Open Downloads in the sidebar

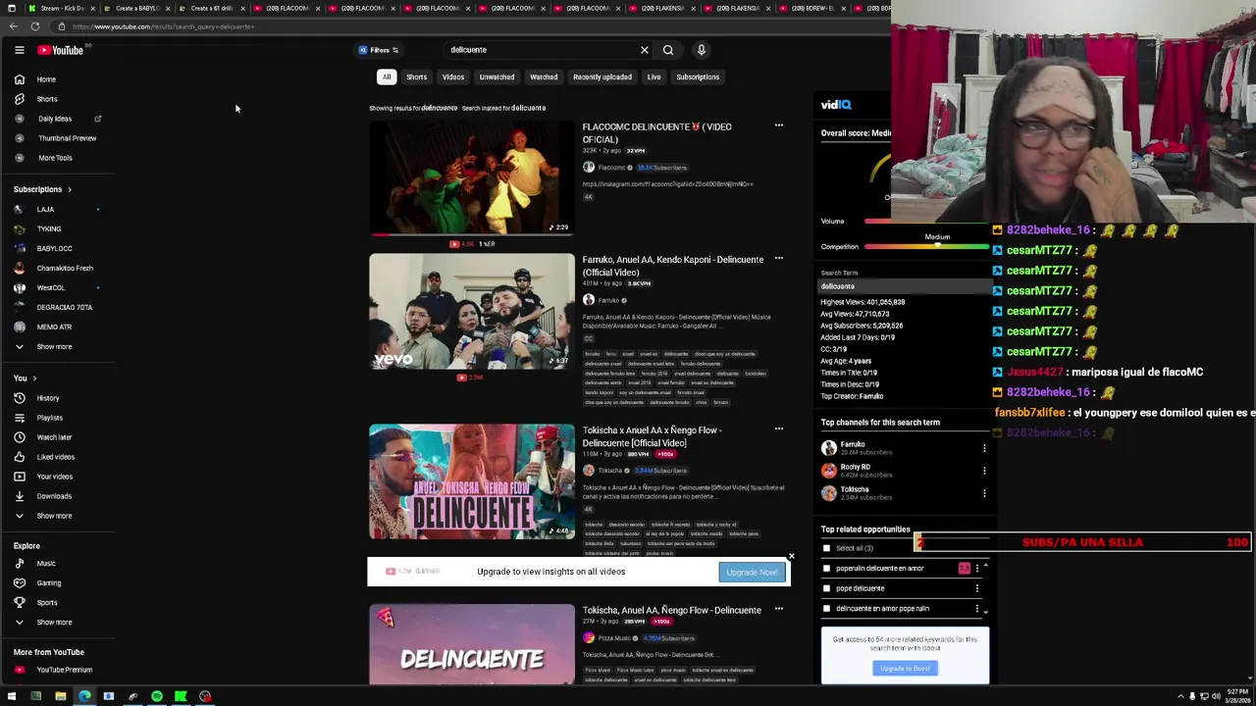[57, 496]
